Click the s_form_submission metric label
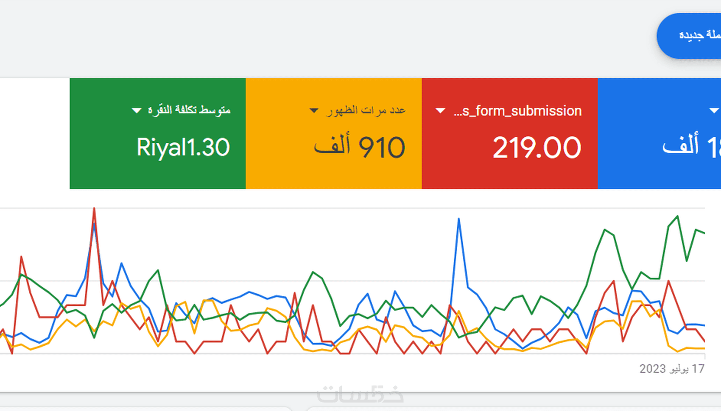This screenshot has width=721, height=411. (518, 111)
